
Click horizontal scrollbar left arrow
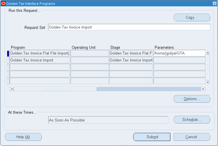(12, 89)
